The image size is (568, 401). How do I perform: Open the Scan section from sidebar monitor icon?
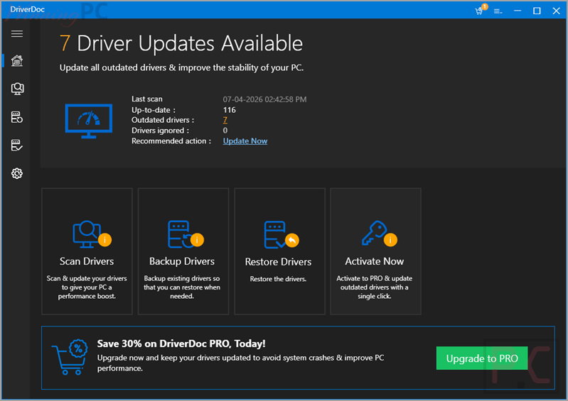coord(17,89)
